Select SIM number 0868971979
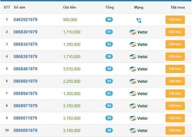This screenshot has width=192, height=137. click(25, 106)
